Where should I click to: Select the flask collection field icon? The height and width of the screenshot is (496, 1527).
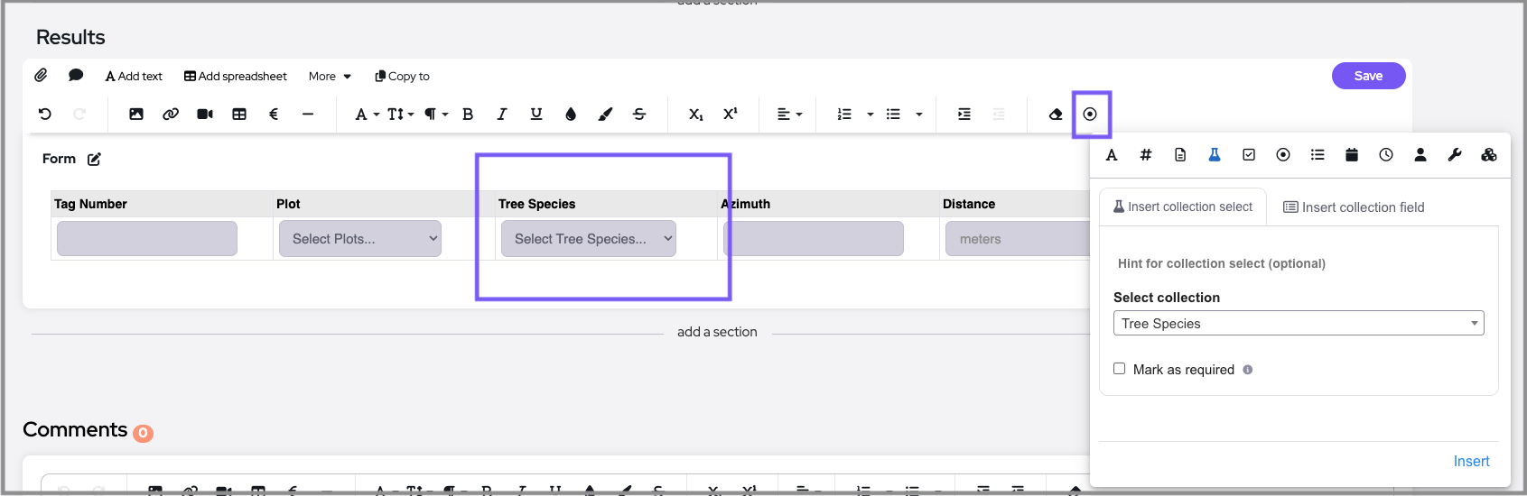1215,155
